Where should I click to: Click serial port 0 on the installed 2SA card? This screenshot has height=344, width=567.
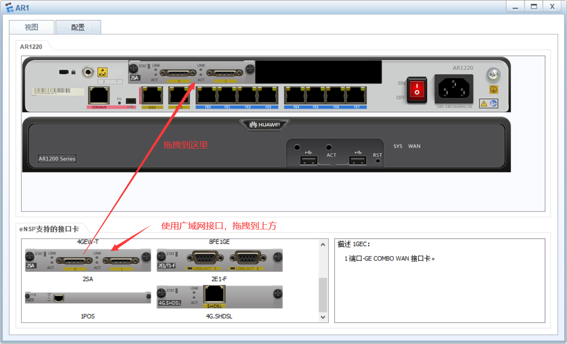pos(178,72)
